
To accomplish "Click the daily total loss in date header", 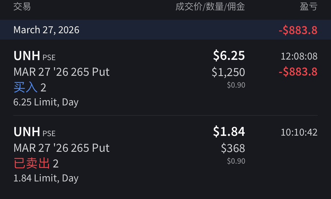I will (298, 30).
